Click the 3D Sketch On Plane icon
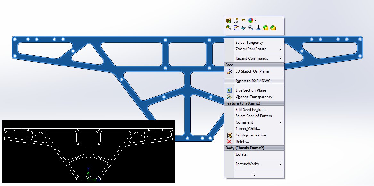This screenshot has width=374, height=186. coord(229,71)
